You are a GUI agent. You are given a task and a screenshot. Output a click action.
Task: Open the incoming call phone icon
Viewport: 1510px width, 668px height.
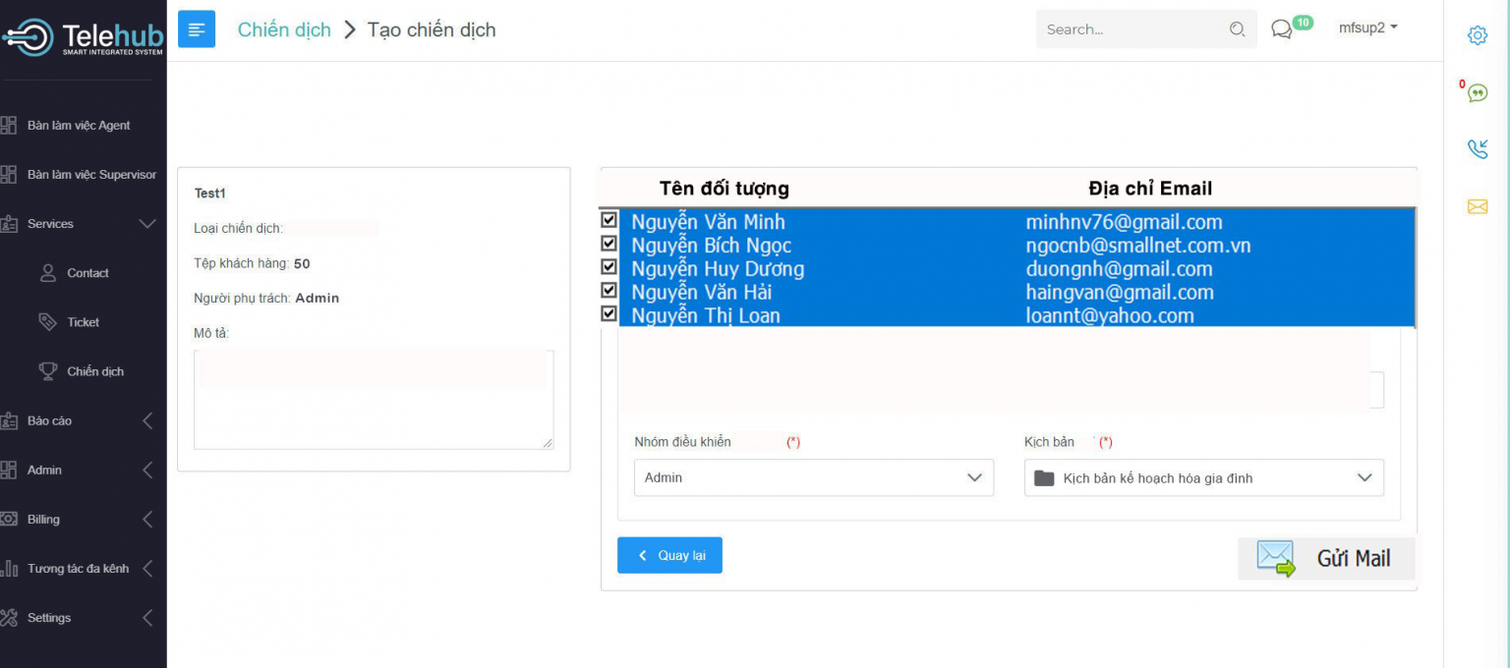(x=1477, y=149)
